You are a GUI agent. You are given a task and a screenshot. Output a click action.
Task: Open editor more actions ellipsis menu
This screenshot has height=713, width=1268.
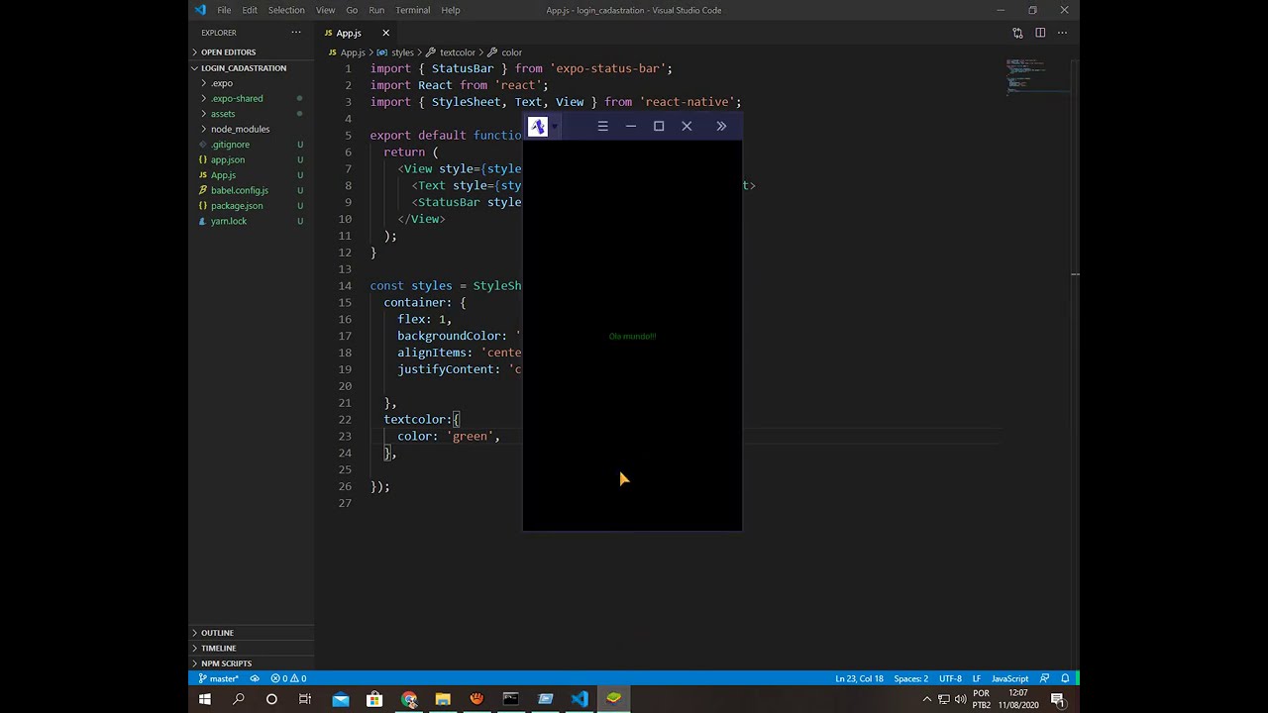click(1062, 33)
